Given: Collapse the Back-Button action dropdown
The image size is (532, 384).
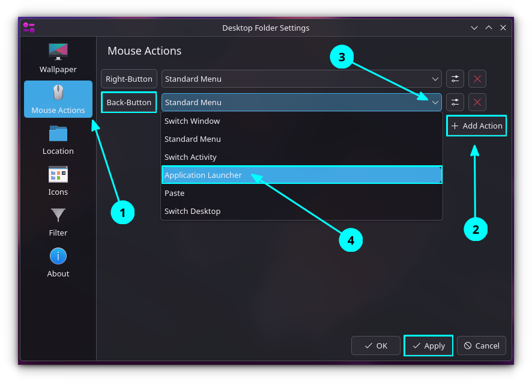Looking at the screenshot, I should [x=435, y=102].
